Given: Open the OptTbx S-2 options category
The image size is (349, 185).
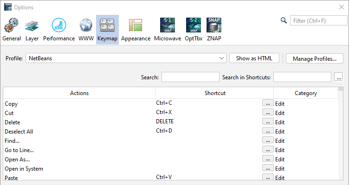Looking at the screenshot, I should pyautogui.click(x=194, y=30).
